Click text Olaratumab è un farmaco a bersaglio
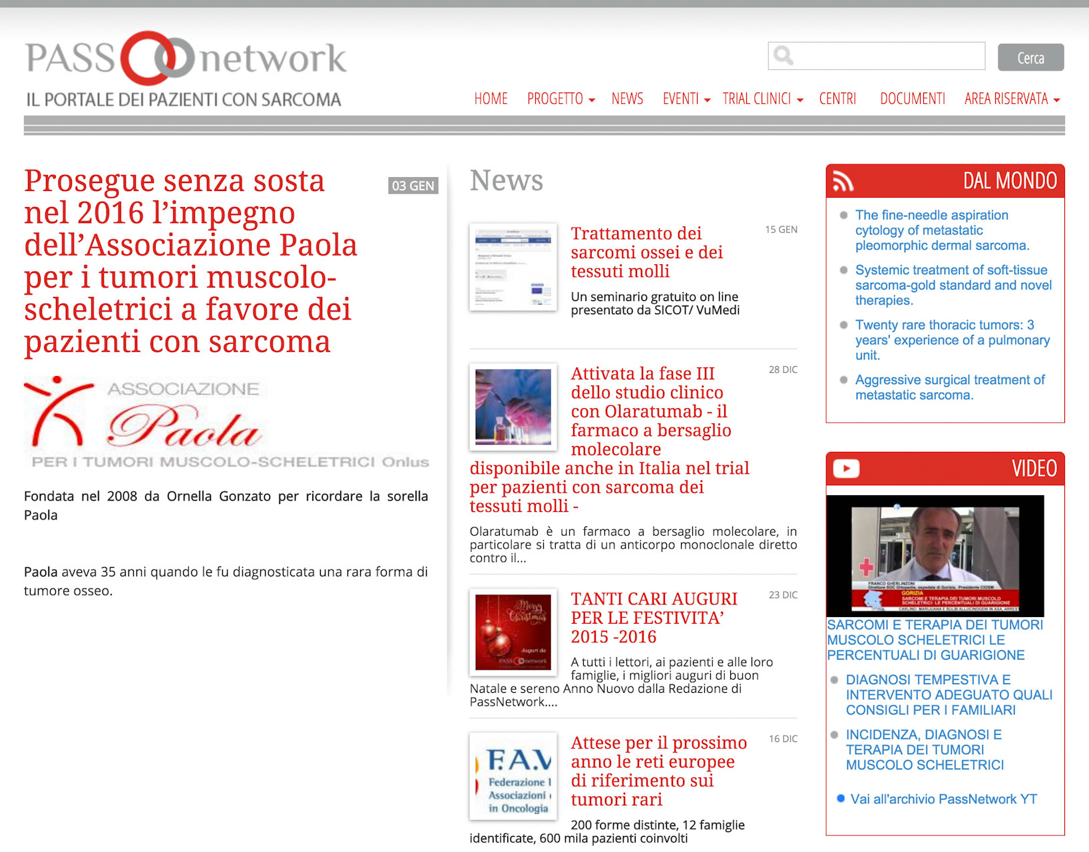 [x=634, y=544]
